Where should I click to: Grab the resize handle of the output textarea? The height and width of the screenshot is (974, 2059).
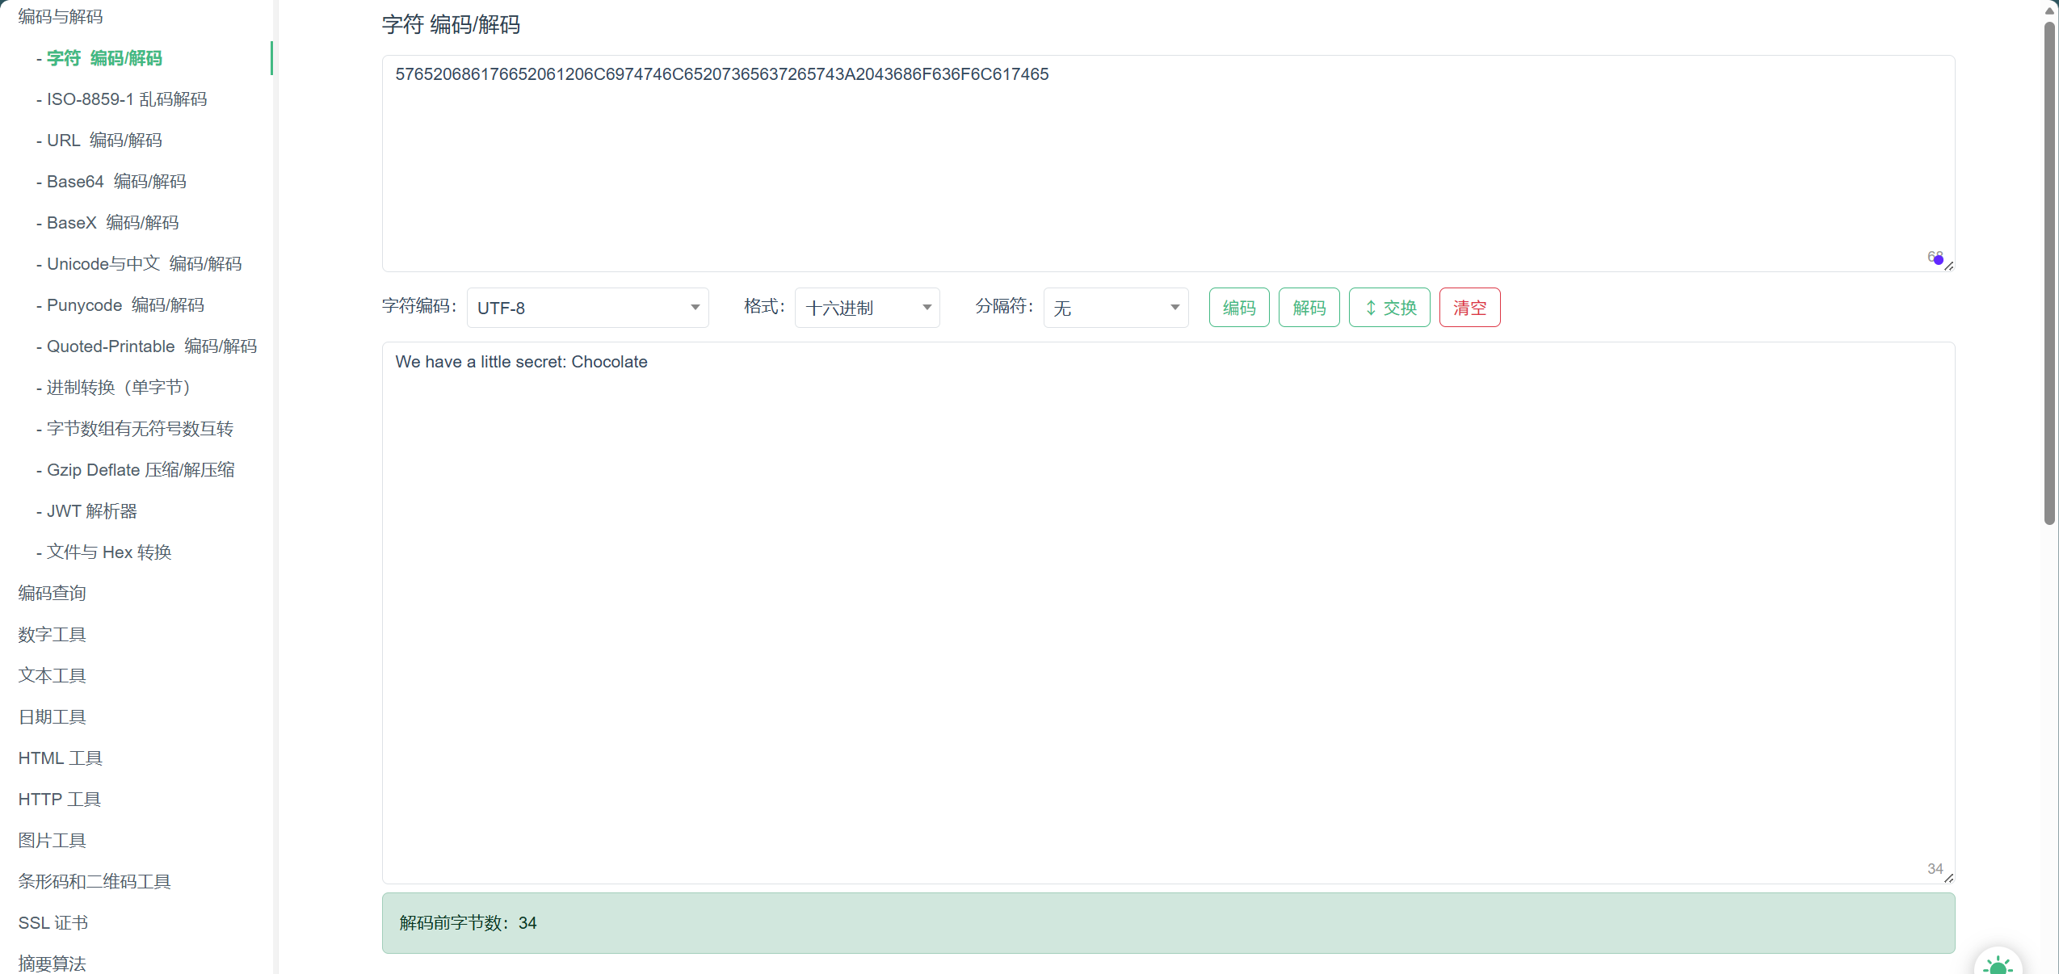point(1948,878)
